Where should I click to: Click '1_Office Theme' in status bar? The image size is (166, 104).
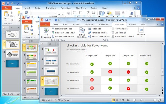(x=63, y=100)
